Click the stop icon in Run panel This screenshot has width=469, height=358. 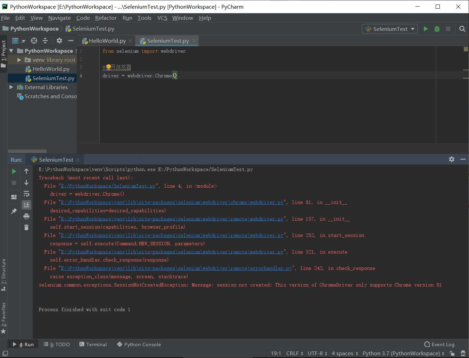[x=14, y=182]
